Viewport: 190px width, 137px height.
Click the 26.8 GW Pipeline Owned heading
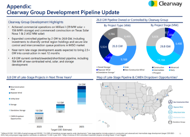[x=132, y=20]
